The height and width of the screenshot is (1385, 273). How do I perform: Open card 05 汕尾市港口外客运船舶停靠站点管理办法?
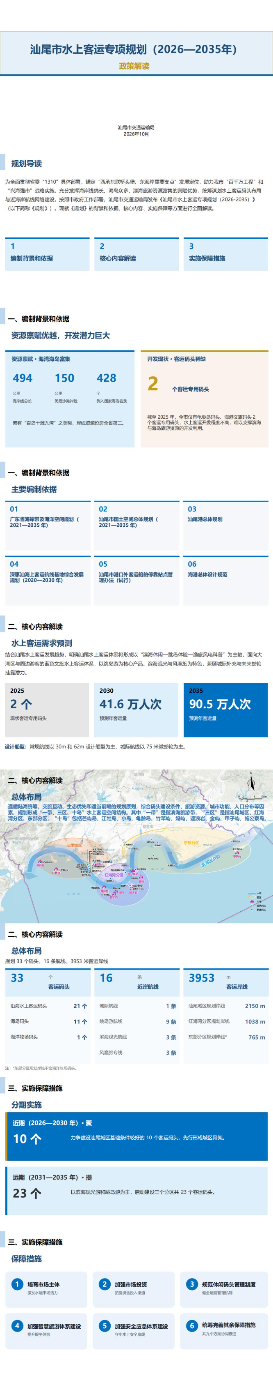137,581
